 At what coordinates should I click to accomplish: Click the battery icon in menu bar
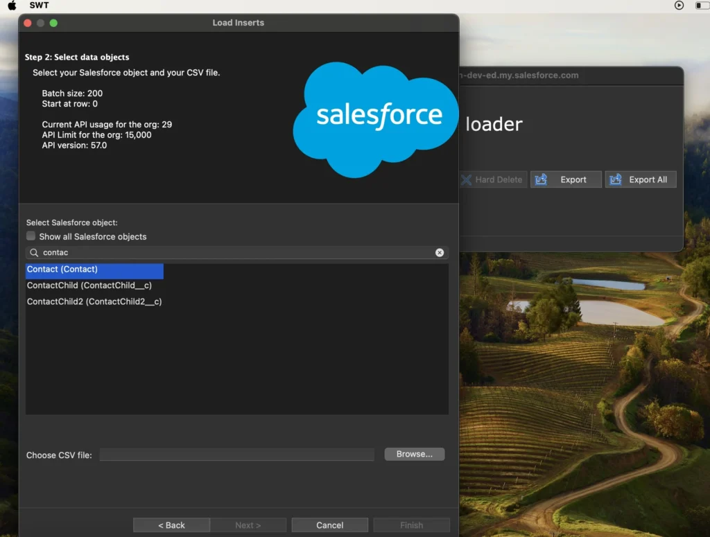[702, 6]
